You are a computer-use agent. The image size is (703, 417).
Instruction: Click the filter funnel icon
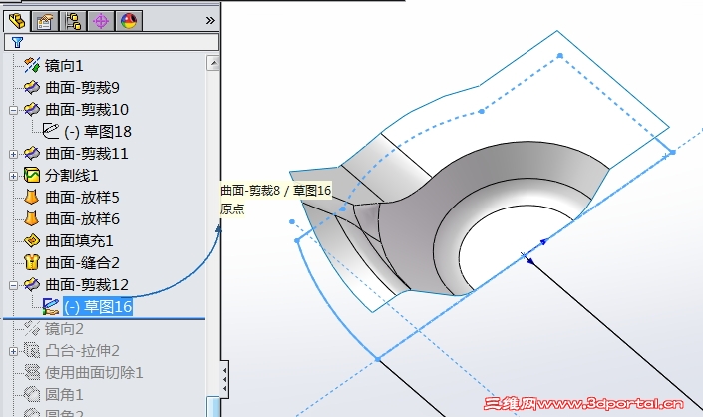point(17,42)
